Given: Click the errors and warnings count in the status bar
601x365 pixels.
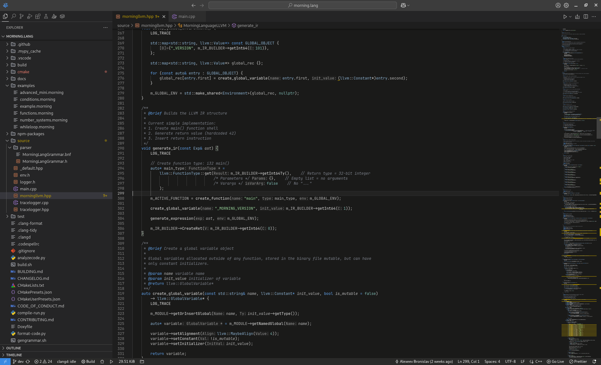Looking at the screenshot, I should (43, 362).
